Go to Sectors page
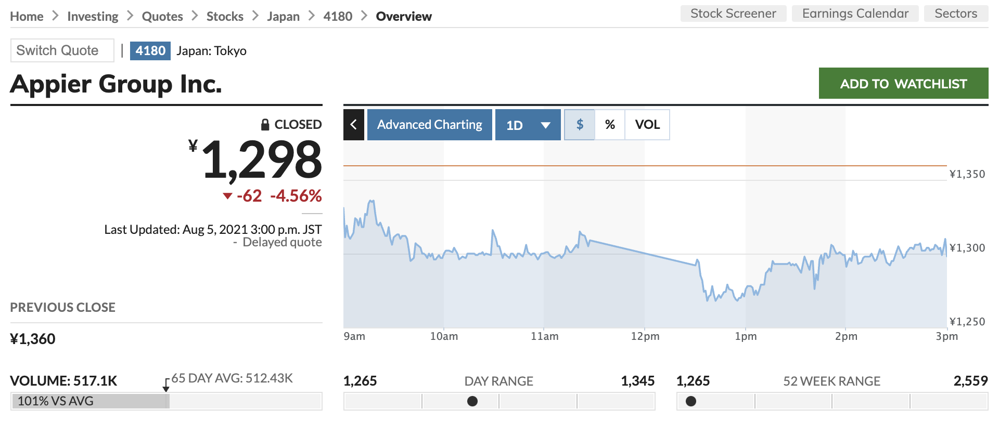The height and width of the screenshot is (422, 999). coord(956,14)
